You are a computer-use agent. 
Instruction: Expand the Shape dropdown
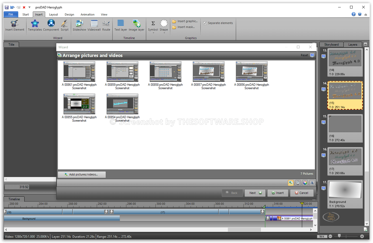pyautogui.click(x=164, y=33)
